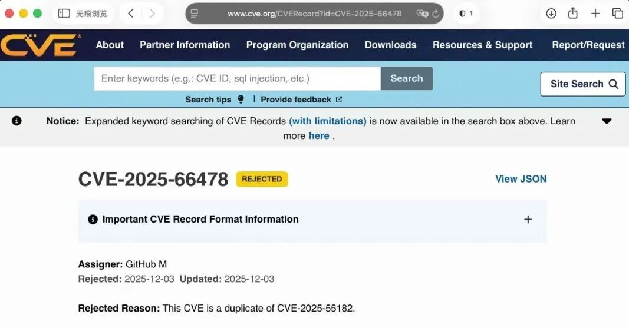Click the keyword search input field

[x=237, y=78]
